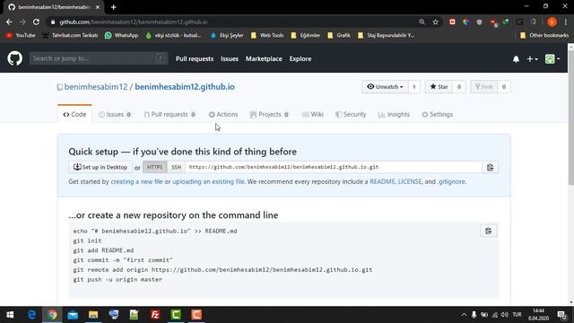
Task: Click the Set up in Desktop button
Action: pyautogui.click(x=100, y=167)
